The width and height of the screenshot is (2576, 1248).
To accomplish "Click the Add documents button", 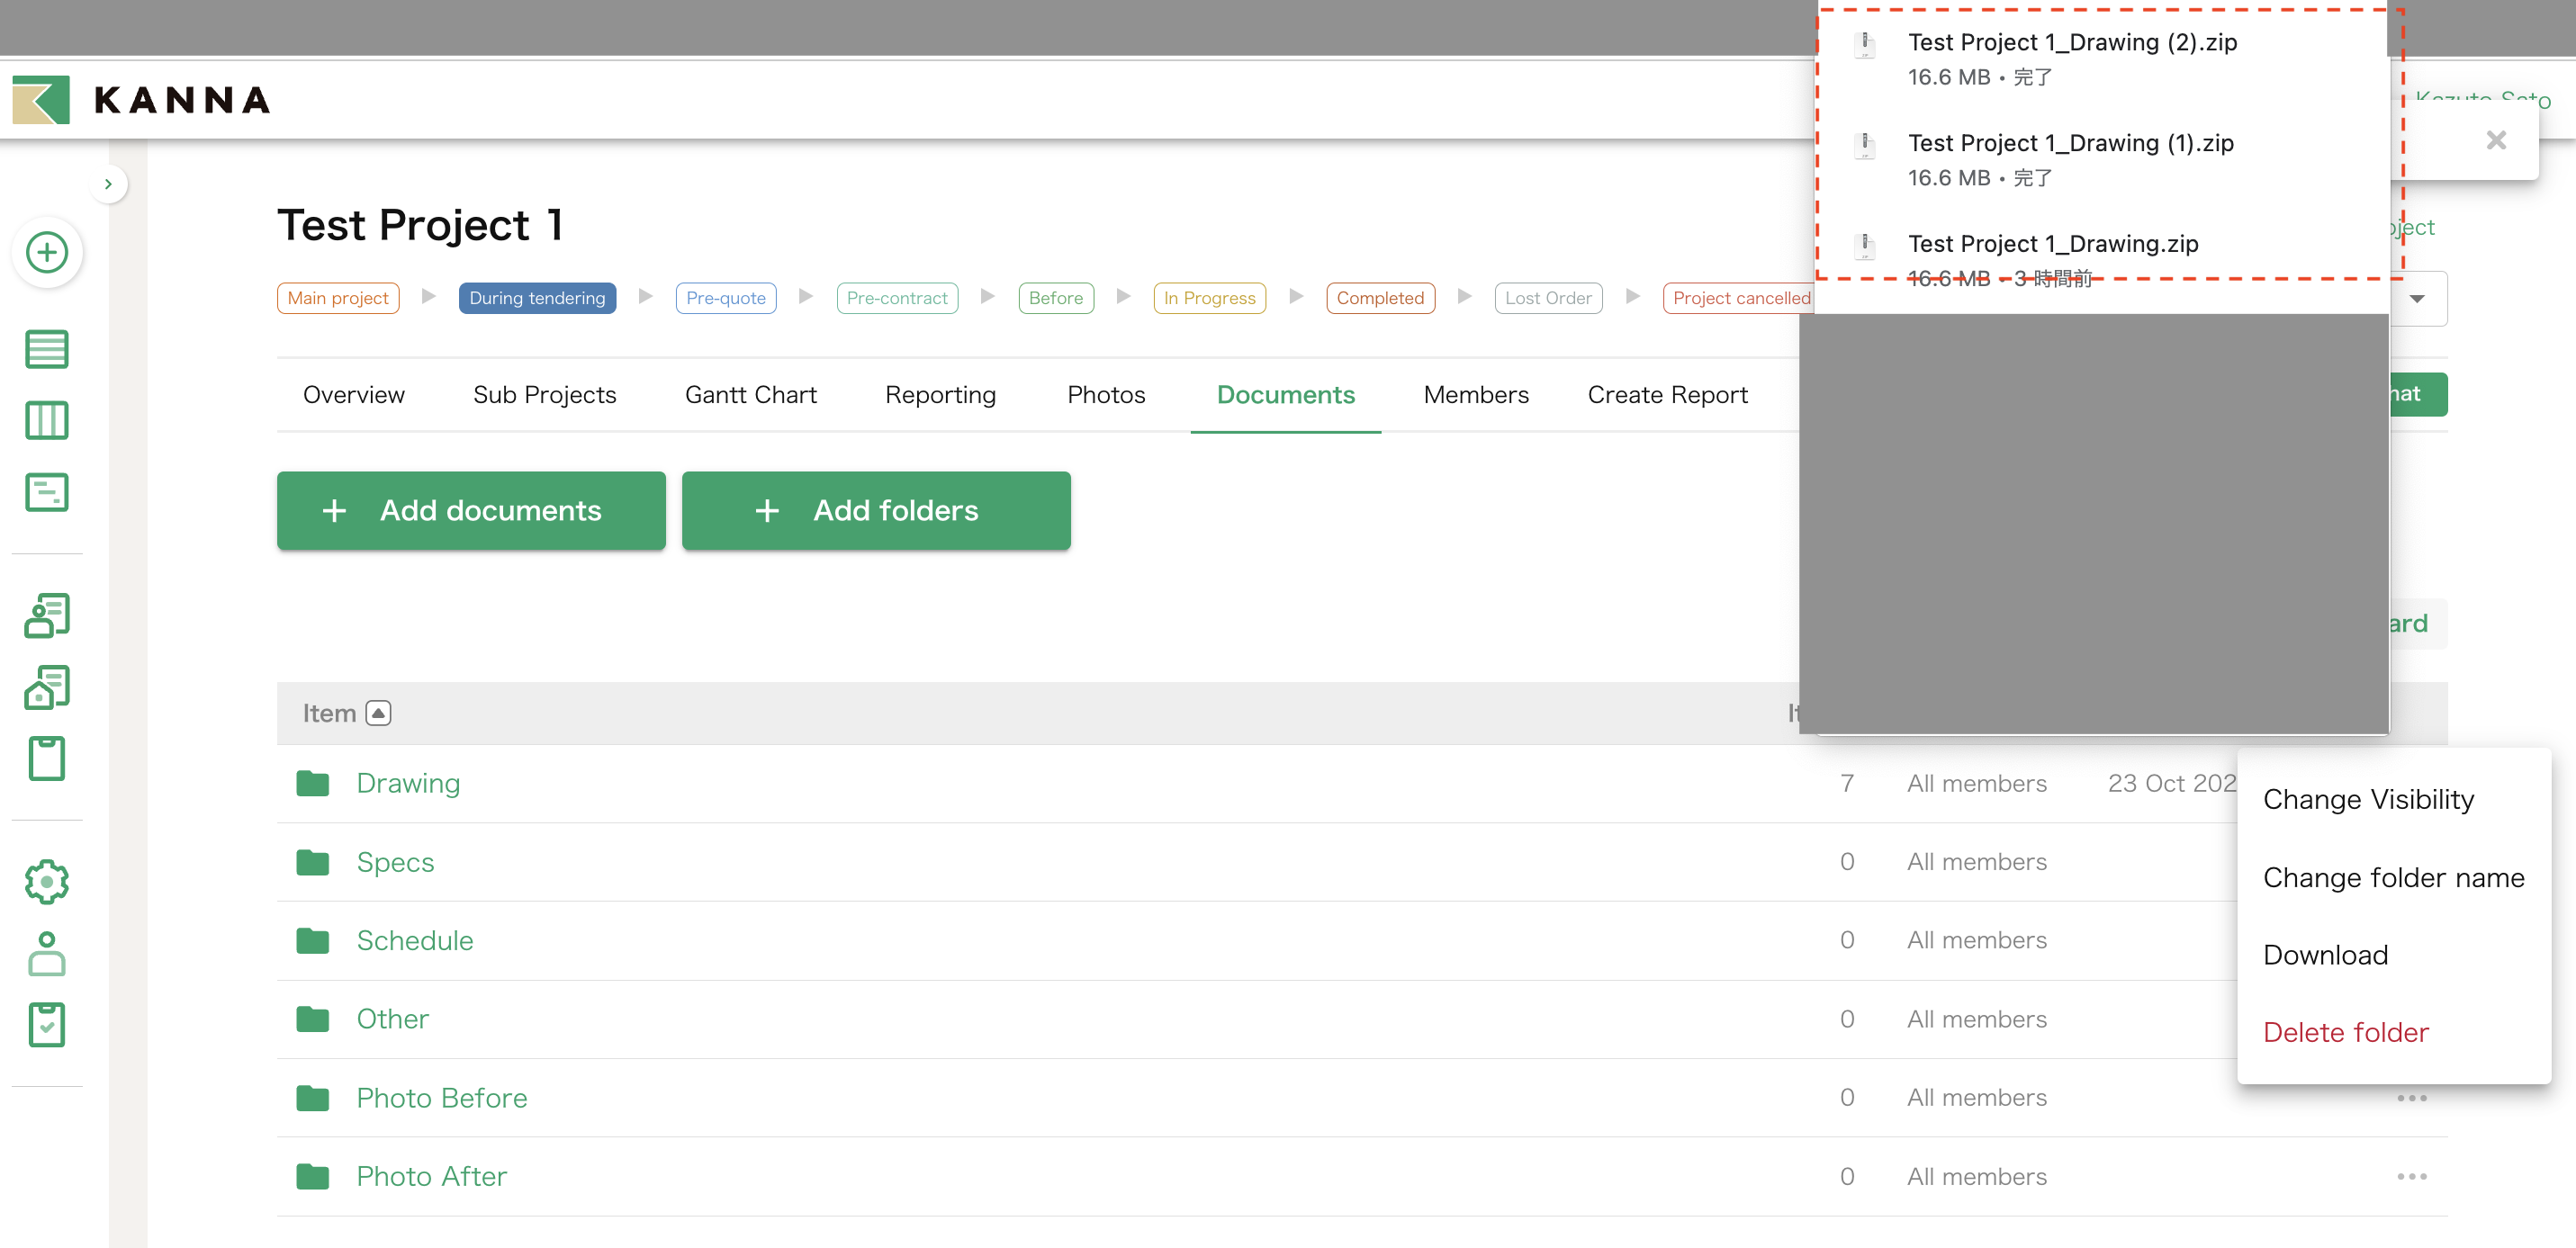I will tap(471, 510).
